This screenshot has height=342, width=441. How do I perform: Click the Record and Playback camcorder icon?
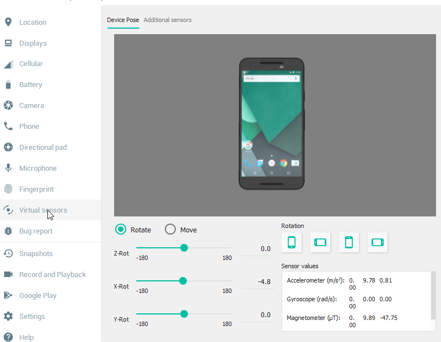click(8, 274)
